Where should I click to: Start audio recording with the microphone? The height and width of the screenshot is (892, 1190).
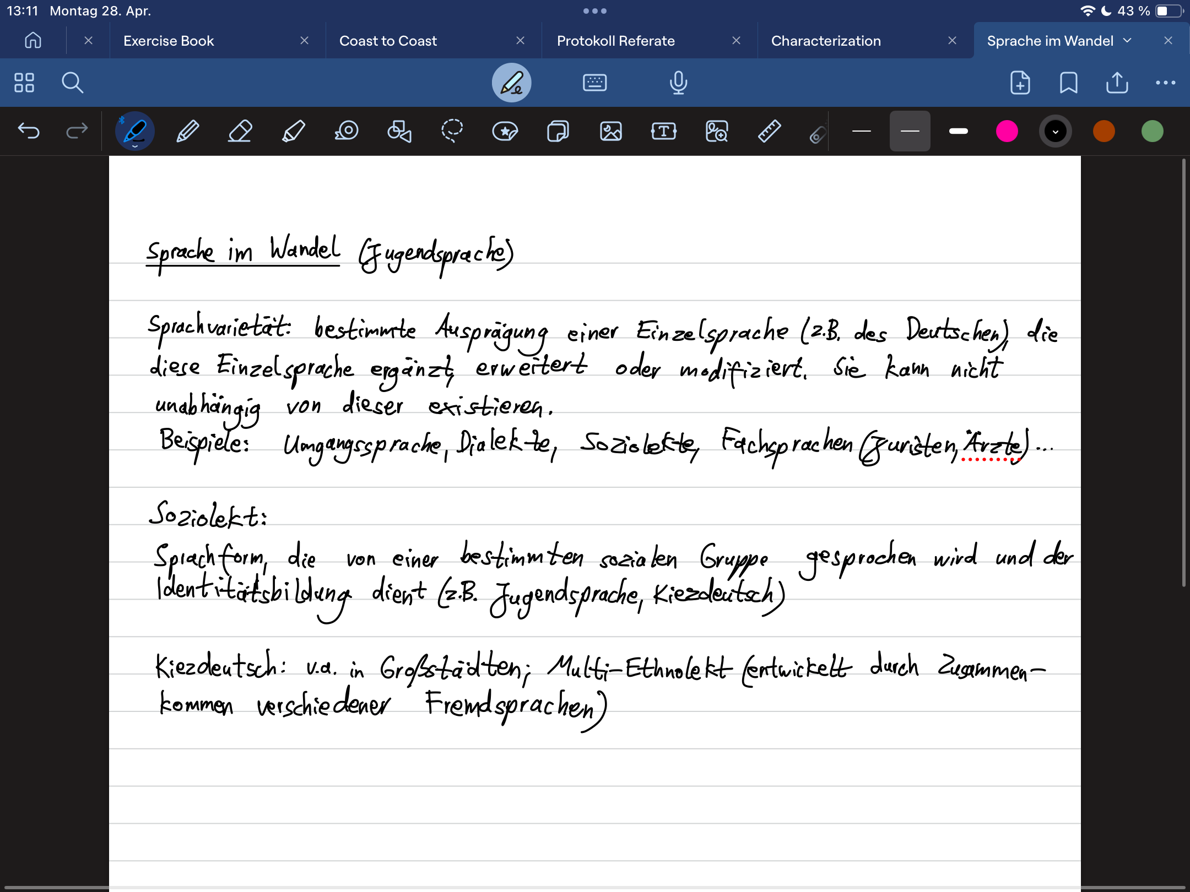(678, 83)
